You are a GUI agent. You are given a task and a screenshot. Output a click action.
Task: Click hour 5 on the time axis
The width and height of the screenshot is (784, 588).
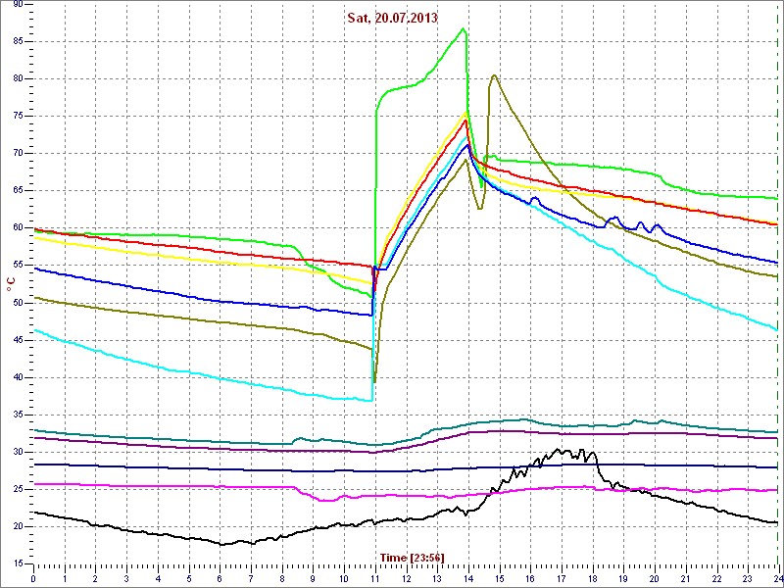coord(189,578)
